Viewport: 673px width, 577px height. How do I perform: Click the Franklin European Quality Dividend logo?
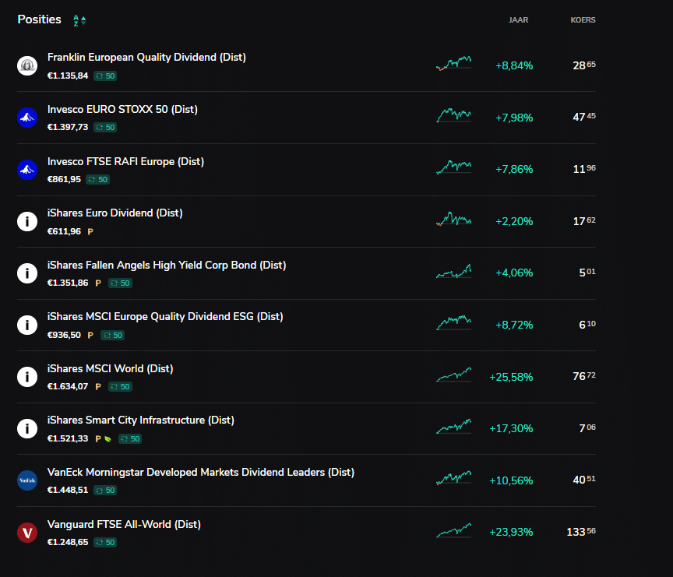(x=27, y=65)
